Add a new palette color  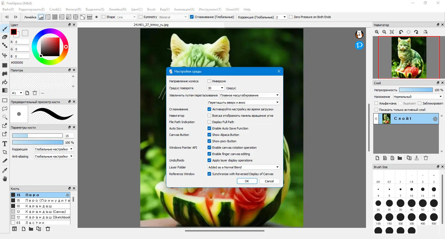click(27, 93)
